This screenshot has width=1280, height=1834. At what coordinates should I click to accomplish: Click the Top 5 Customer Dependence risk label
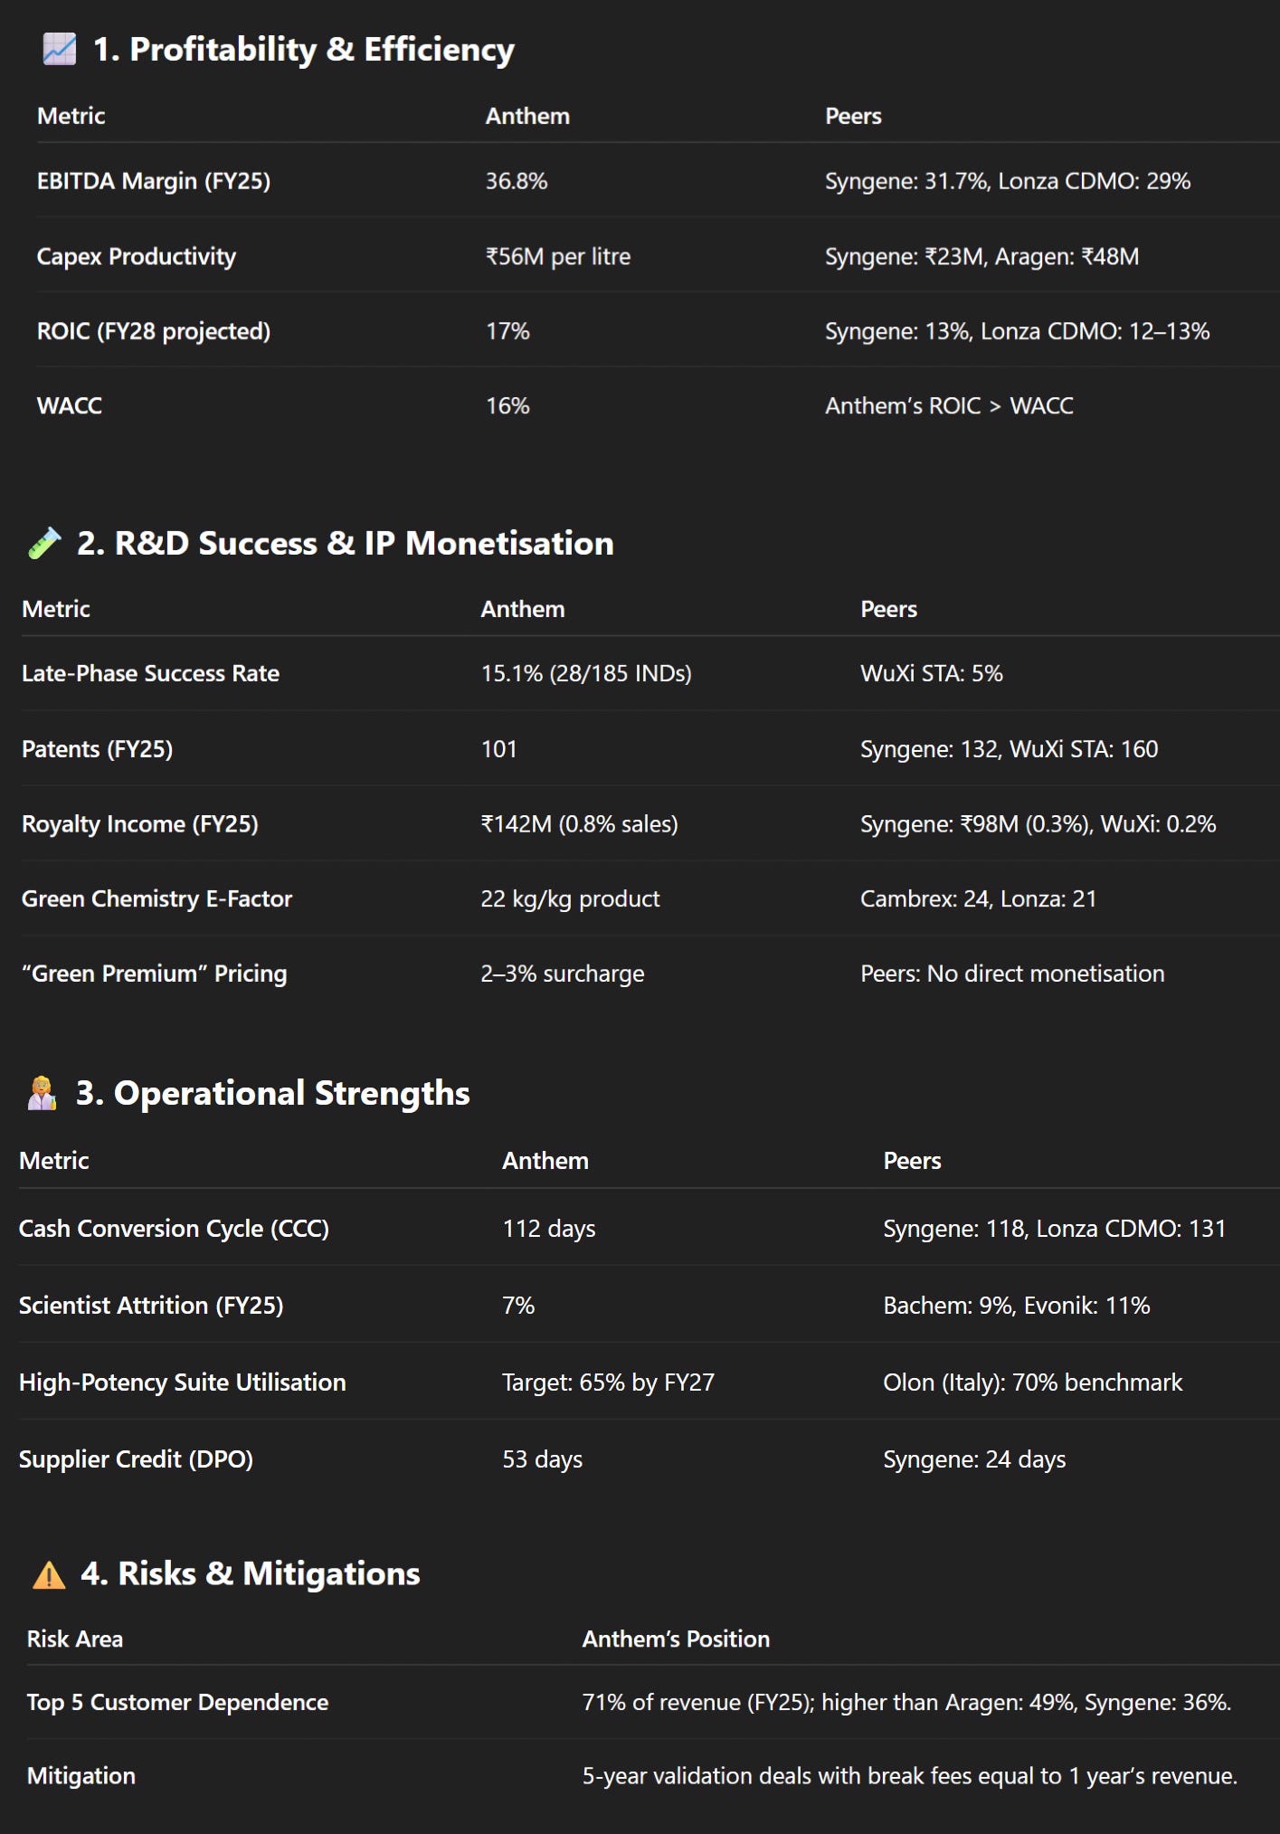coord(177,1702)
